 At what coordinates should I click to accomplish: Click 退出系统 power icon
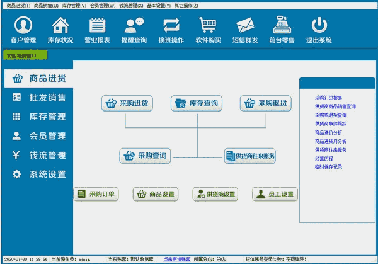(319, 30)
